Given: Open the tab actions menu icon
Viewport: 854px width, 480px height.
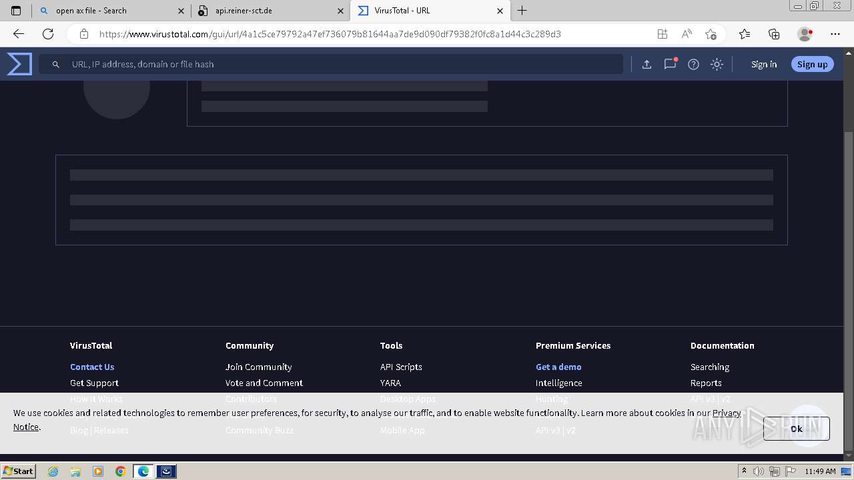Looking at the screenshot, I should pyautogui.click(x=16, y=11).
